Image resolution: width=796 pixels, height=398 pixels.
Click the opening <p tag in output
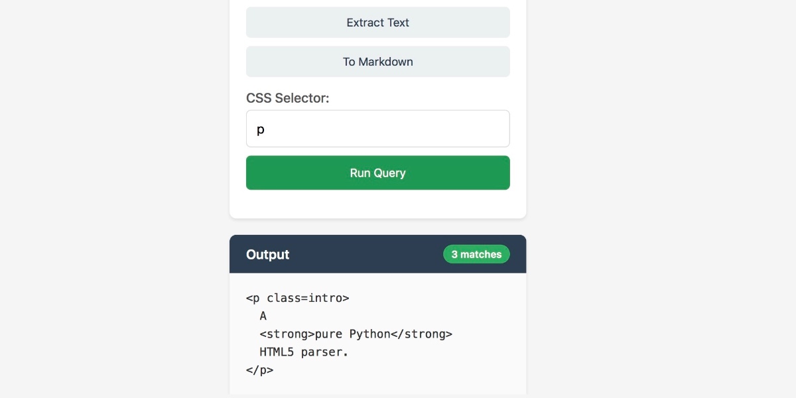tap(253, 298)
